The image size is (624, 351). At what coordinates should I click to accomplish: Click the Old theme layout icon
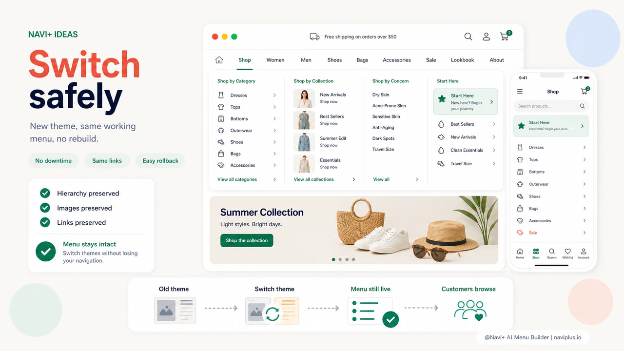[x=175, y=311]
